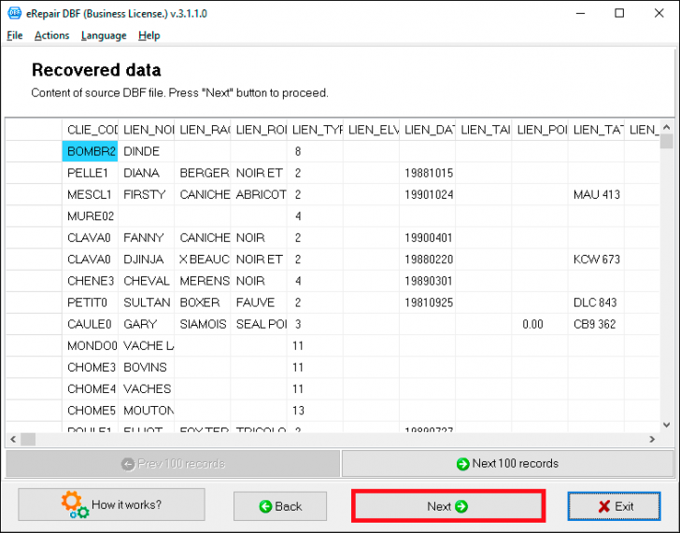Select the DLC 843 cell
This screenshot has height=533, width=680.
click(x=597, y=302)
